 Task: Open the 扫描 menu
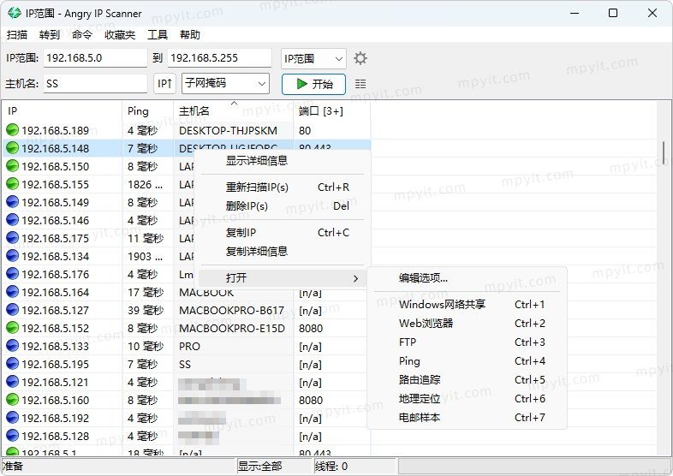point(17,34)
